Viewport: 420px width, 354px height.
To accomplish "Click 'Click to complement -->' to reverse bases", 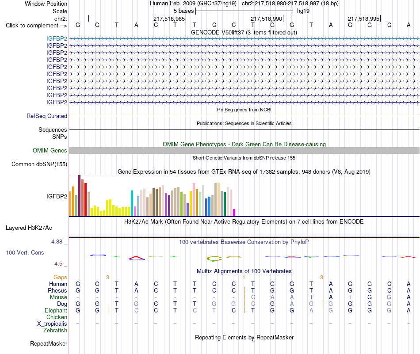I will click(36, 26).
